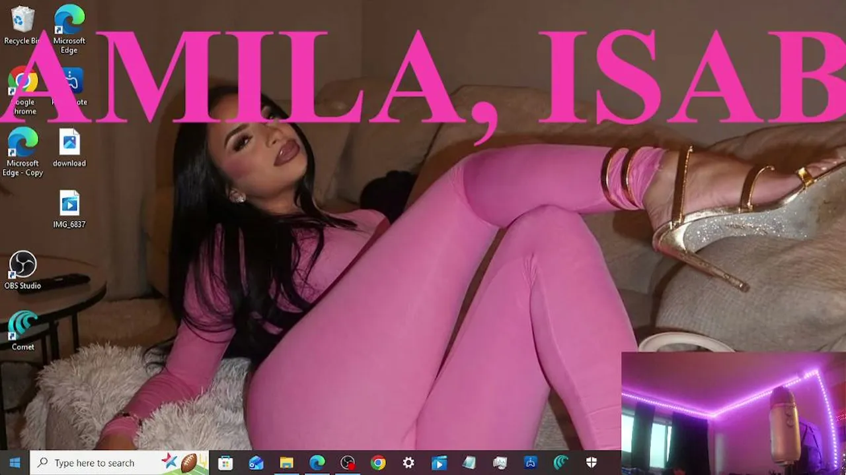Screen dimensions: 846x475
Task: Switch to OBS Studio on the taskbar
Action: (348, 462)
